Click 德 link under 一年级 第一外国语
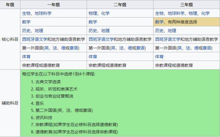 click(63, 48)
